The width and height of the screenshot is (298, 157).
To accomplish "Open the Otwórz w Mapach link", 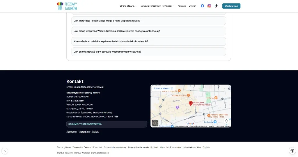I will (x=163, y=88).
